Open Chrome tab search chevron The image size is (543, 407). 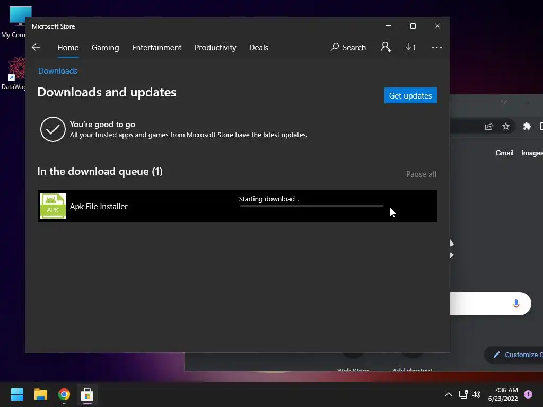[504, 101]
